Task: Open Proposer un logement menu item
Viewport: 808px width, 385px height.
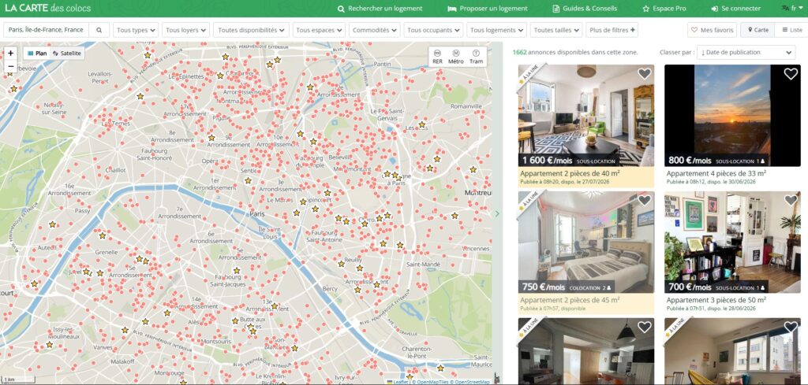Action: (488, 8)
